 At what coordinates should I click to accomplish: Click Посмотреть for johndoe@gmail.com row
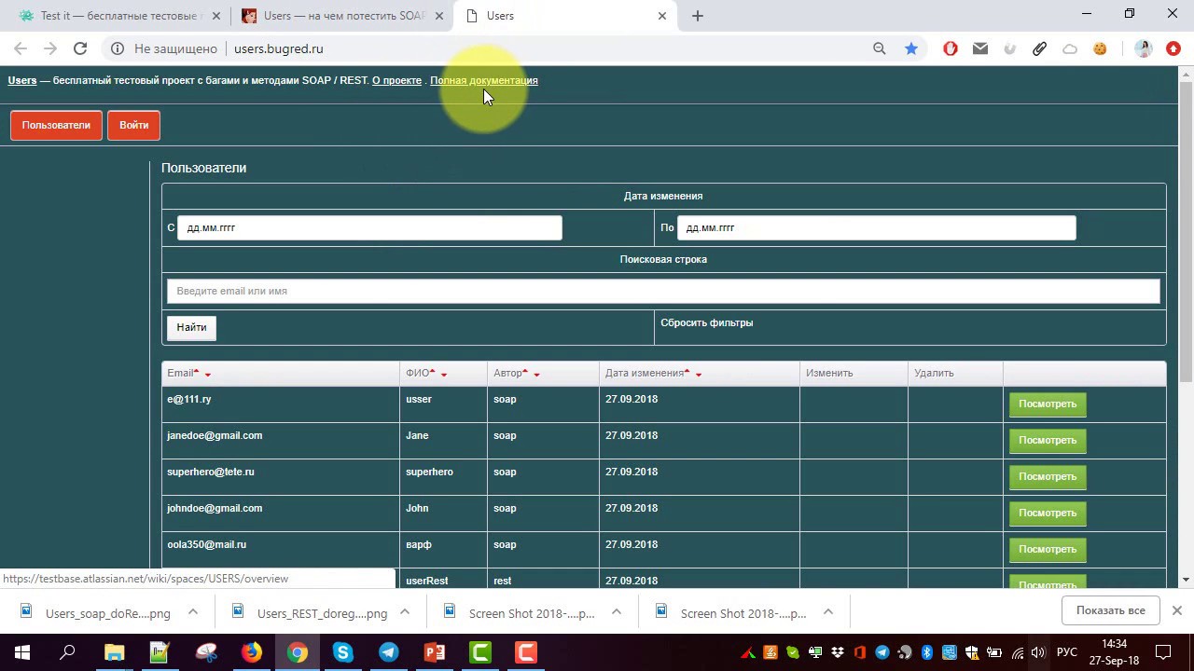[x=1048, y=514]
